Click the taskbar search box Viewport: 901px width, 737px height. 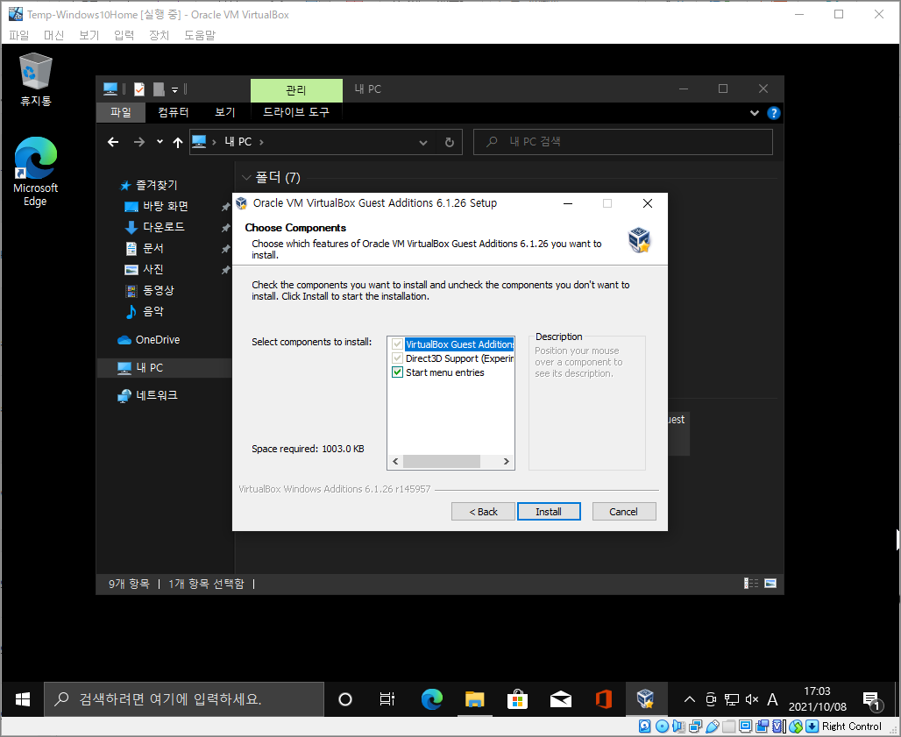(x=184, y=699)
